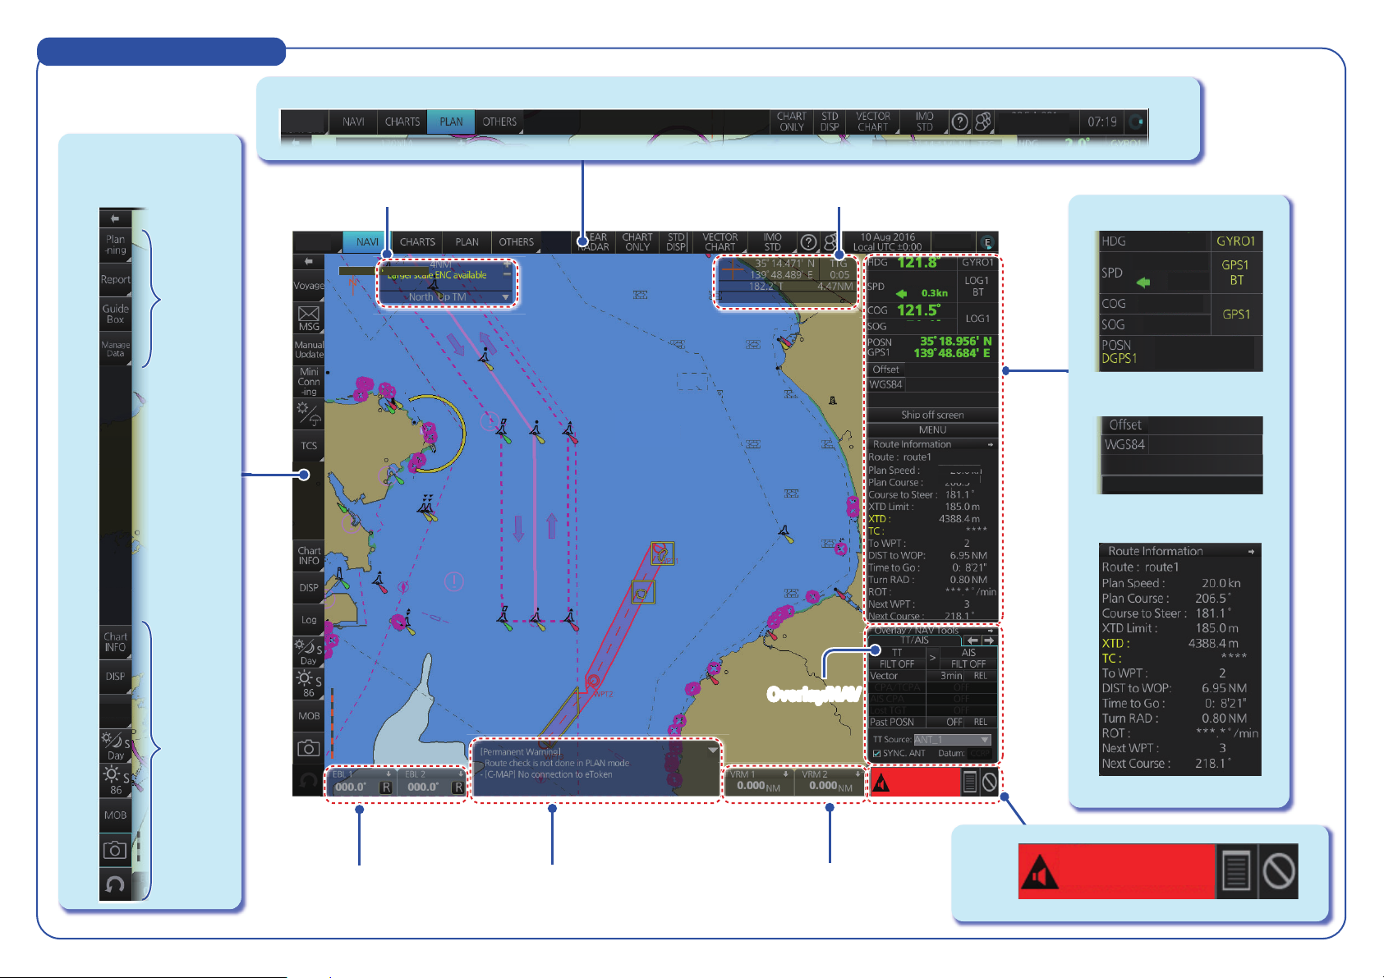Screen dimensions: 1384x978
Task: Toggle CHART ONLY display in main status bar
Action: [x=637, y=242]
